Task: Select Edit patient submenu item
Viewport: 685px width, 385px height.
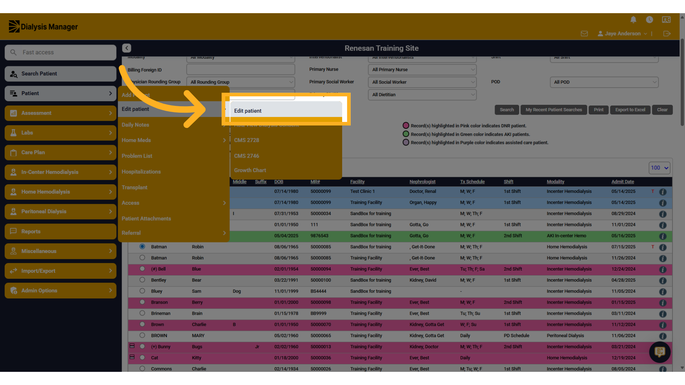Action: click(x=286, y=111)
